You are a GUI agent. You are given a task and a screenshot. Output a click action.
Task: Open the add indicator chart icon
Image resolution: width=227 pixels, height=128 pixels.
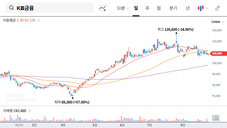click(x=102, y=8)
